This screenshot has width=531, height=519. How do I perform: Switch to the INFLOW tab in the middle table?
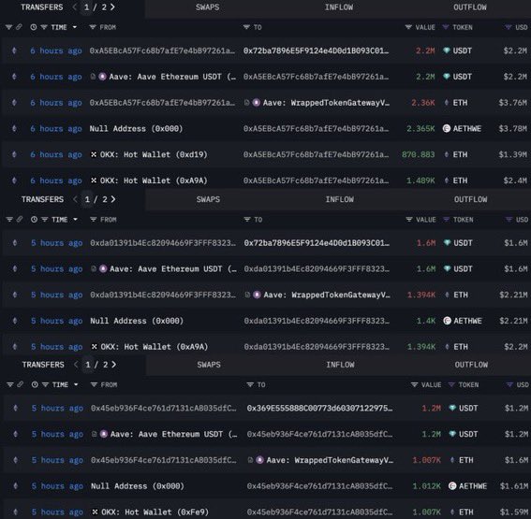pos(339,199)
